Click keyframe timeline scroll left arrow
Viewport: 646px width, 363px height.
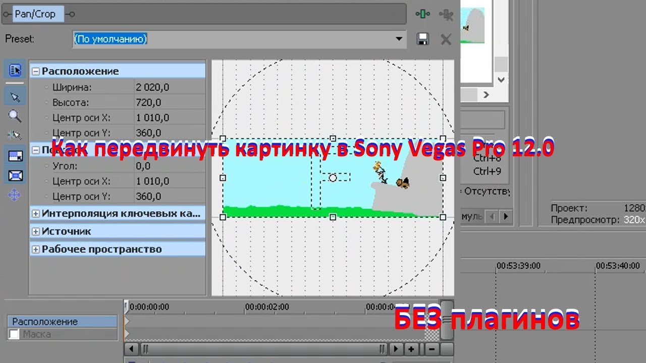point(131,348)
